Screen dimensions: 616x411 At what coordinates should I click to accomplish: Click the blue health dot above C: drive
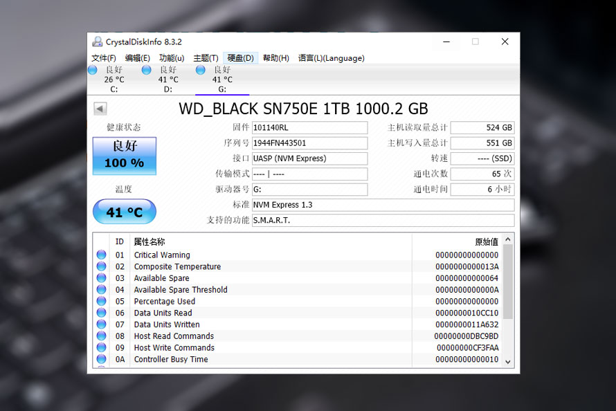point(92,70)
